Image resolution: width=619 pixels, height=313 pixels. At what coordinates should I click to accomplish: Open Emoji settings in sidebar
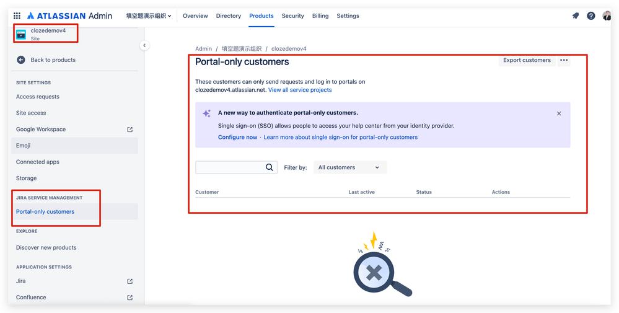[74, 146]
